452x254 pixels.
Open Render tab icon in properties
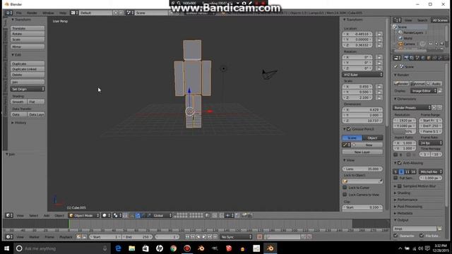tap(406, 58)
